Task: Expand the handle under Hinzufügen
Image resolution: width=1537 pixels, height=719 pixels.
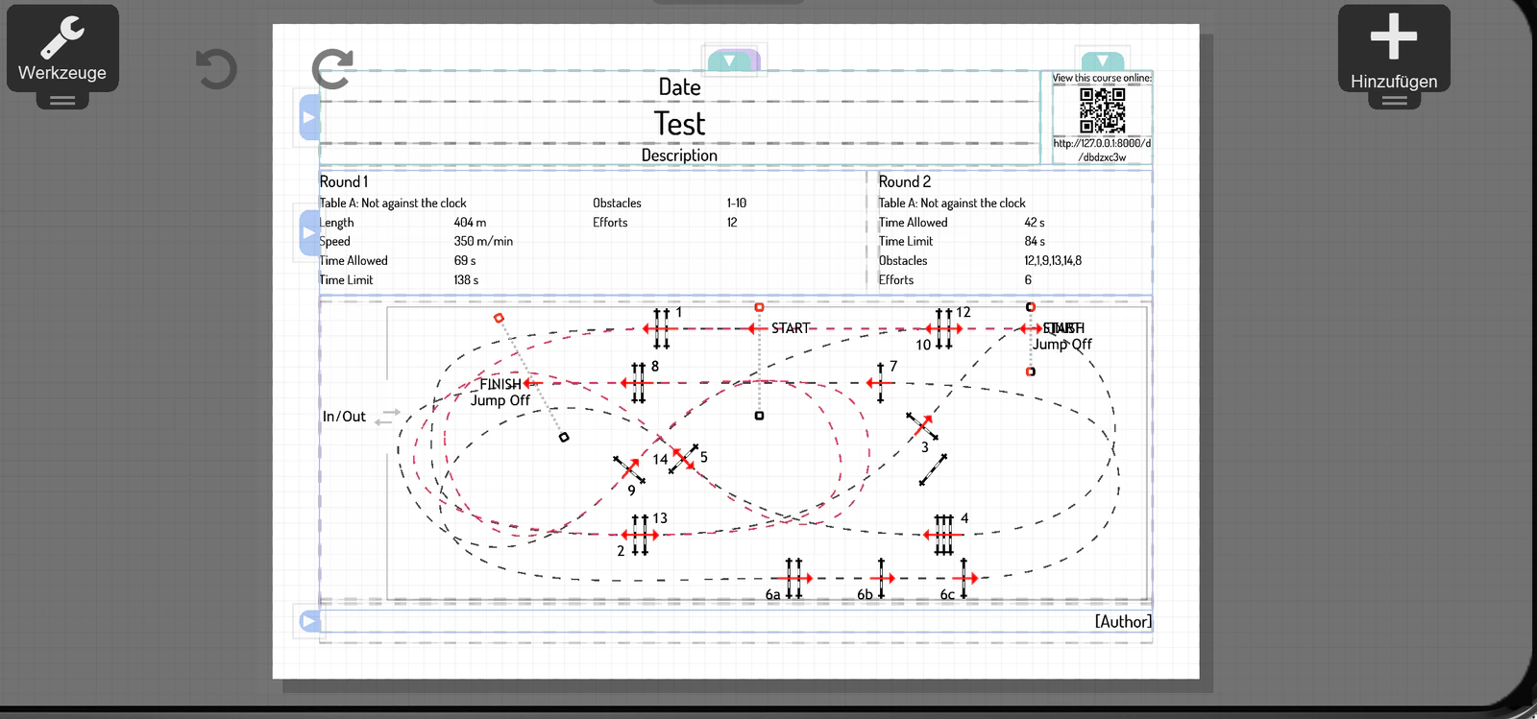Action: [1394, 101]
